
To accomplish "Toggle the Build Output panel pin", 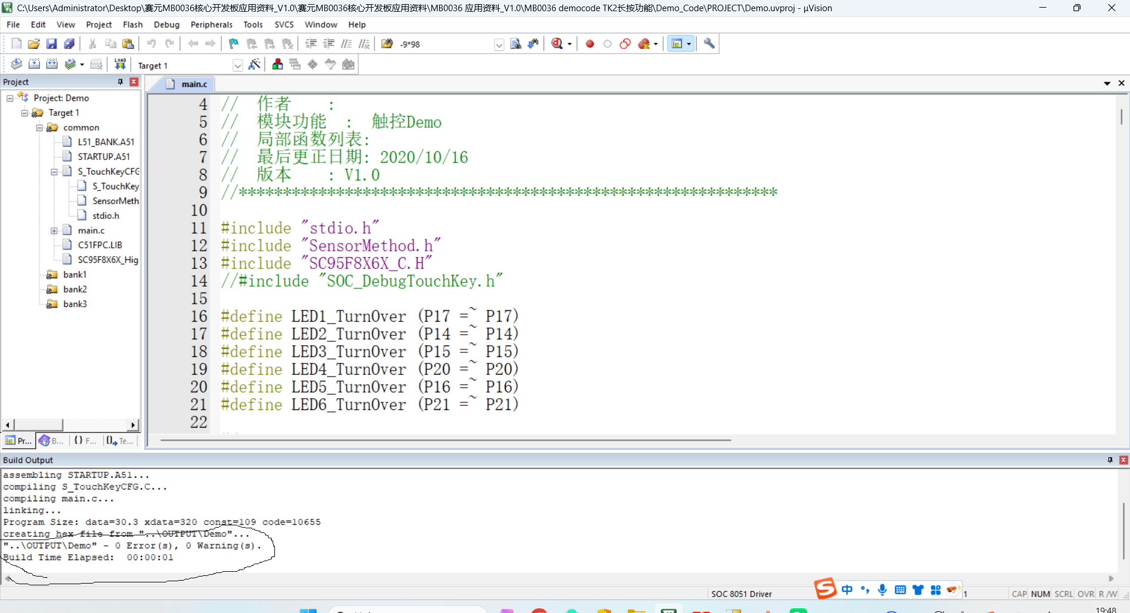I will click(x=1110, y=460).
